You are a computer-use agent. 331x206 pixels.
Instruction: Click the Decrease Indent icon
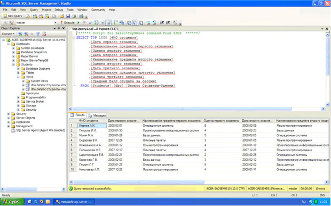[x=162, y=22]
